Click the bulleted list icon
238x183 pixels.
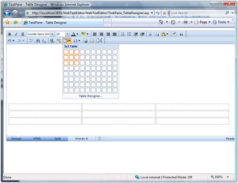122,34
